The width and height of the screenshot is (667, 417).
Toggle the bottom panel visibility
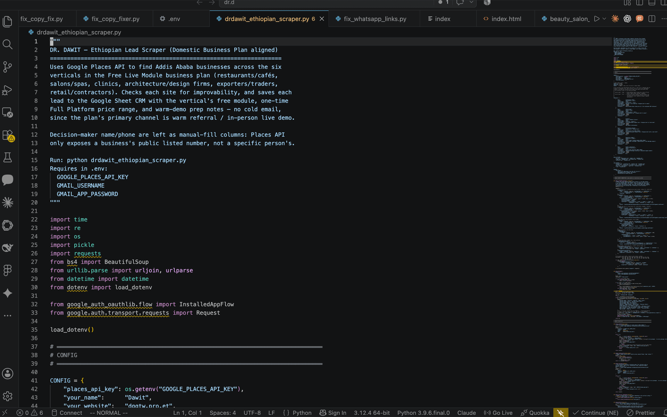point(652,2)
